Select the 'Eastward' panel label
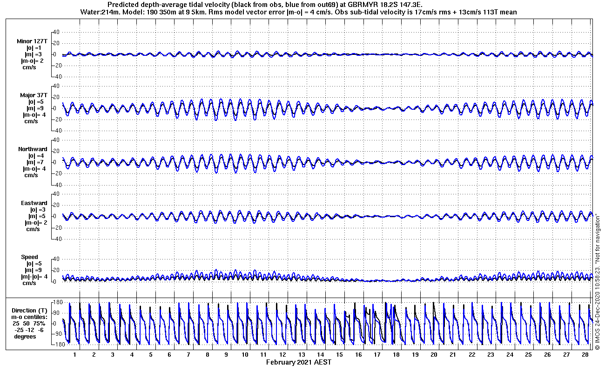 pos(34,203)
